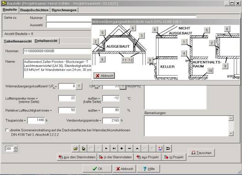Click Bemerkungen scrollbar down arrow

click(x=231, y=133)
